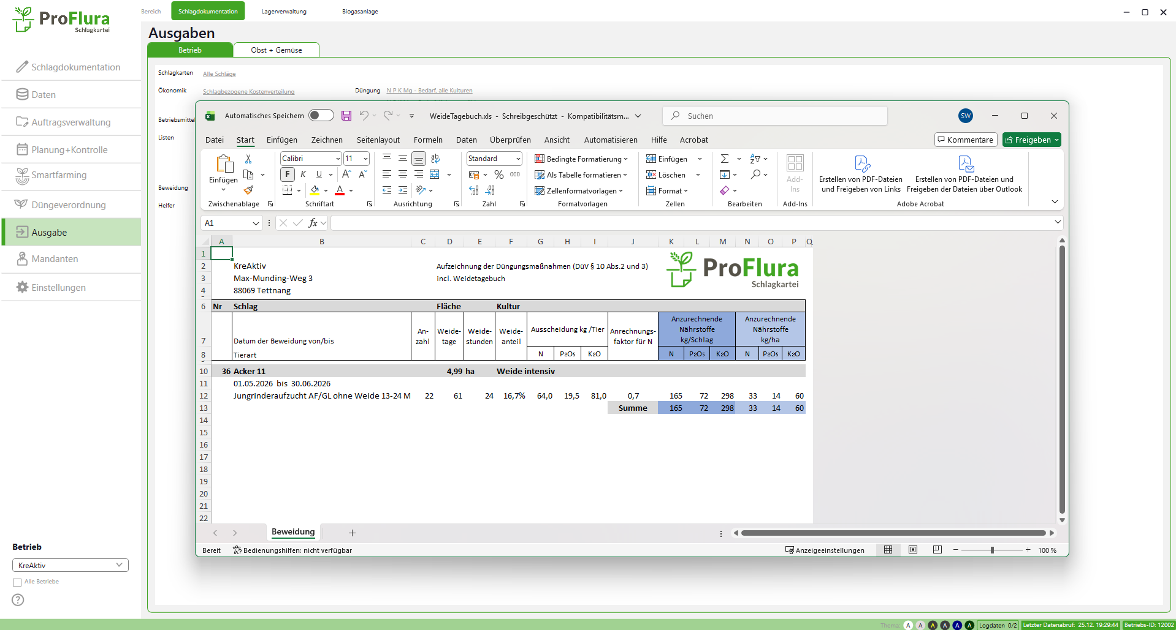Toggle Automatisches Speichern switch
1176x630 pixels.
coord(321,116)
